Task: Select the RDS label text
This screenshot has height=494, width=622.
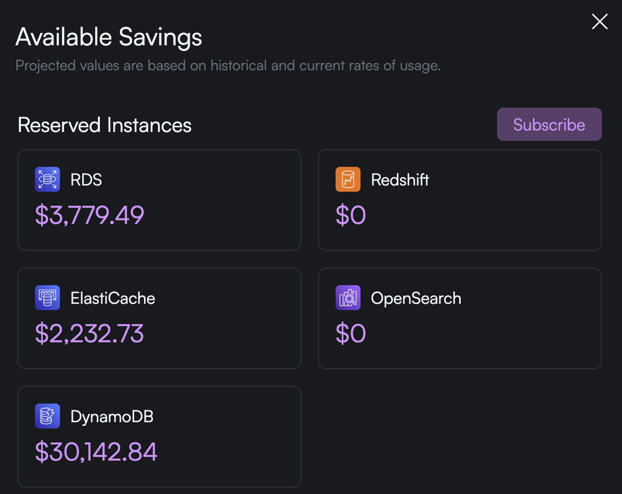Action: (86, 180)
